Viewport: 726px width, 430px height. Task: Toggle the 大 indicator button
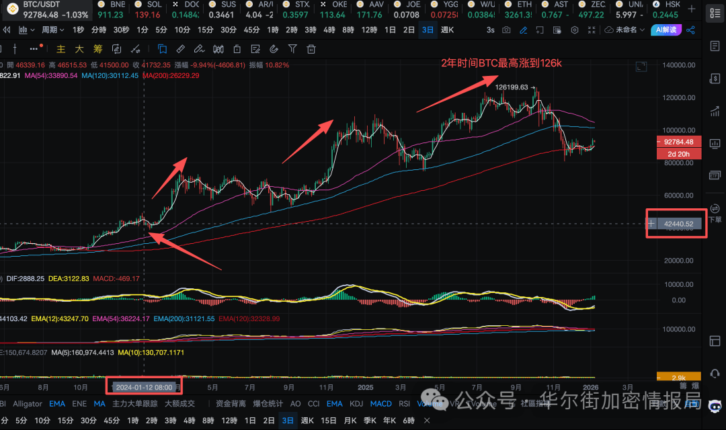pyautogui.click(x=79, y=48)
